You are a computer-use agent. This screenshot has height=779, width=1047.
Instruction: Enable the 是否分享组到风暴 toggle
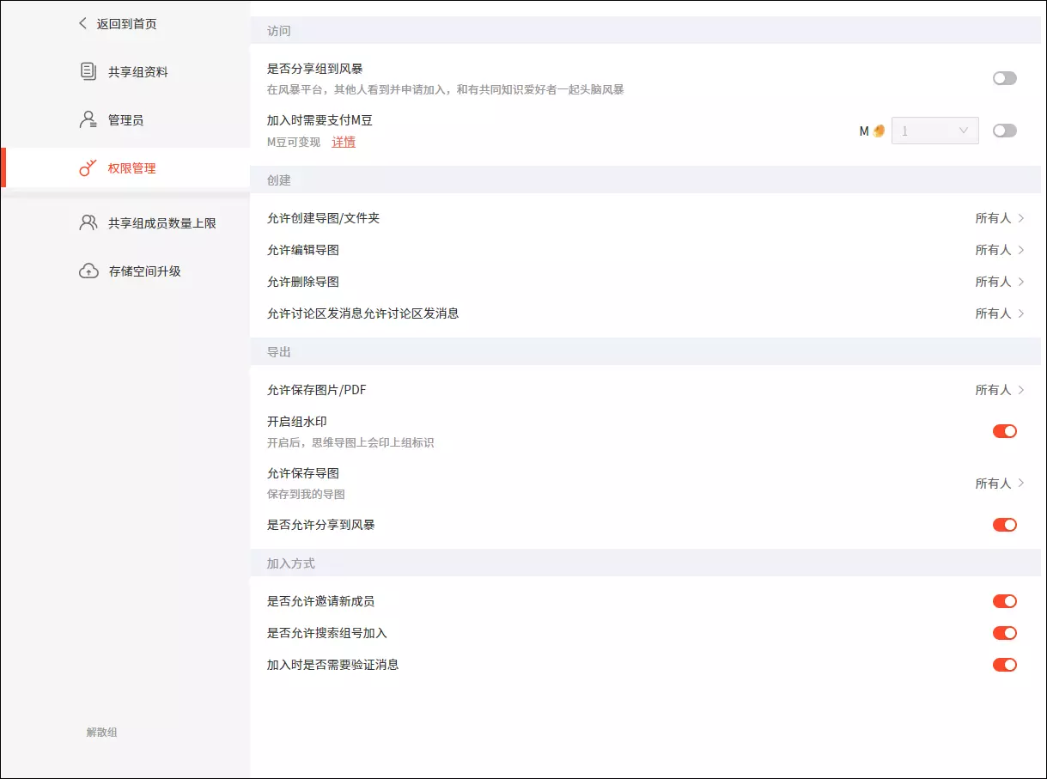[1004, 78]
